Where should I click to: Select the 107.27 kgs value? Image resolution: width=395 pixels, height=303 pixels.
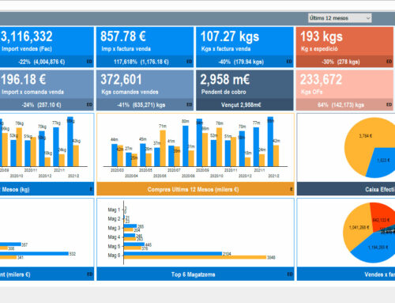click(230, 36)
